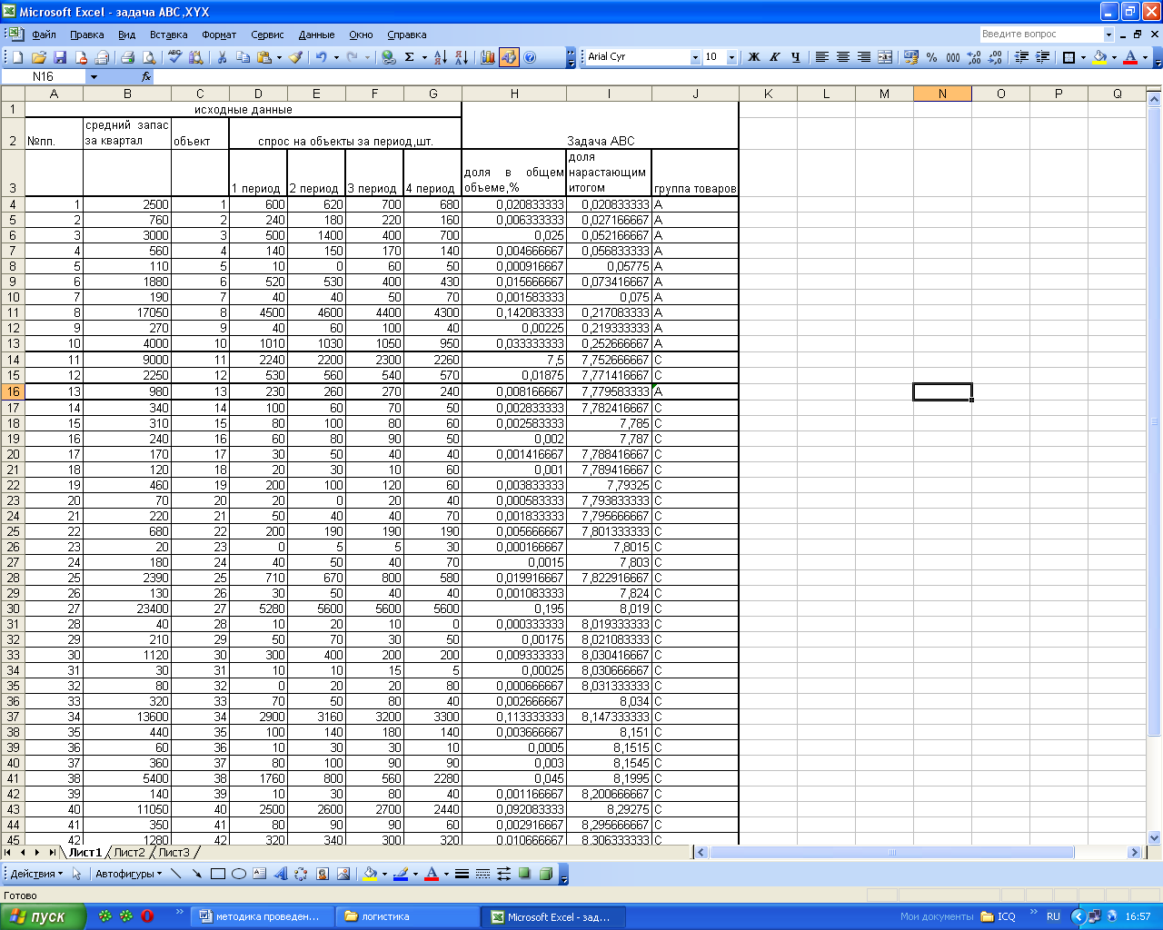Open Excel Help with the question icon
Image resolution: width=1163 pixels, height=930 pixels.
[530, 57]
